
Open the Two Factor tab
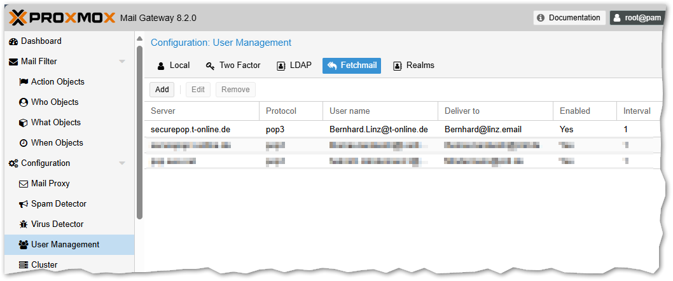point(232,65)
